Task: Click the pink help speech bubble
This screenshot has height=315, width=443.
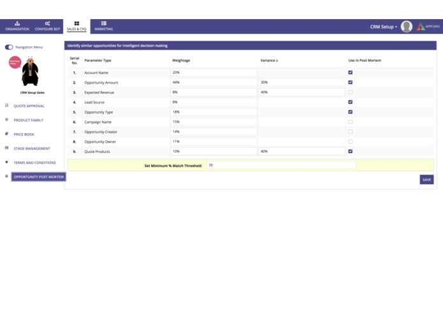Action: (15, 62)
